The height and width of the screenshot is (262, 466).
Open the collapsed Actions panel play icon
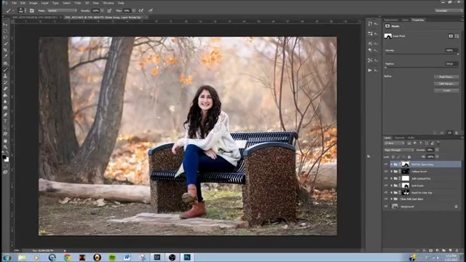[x=370, y=71]
